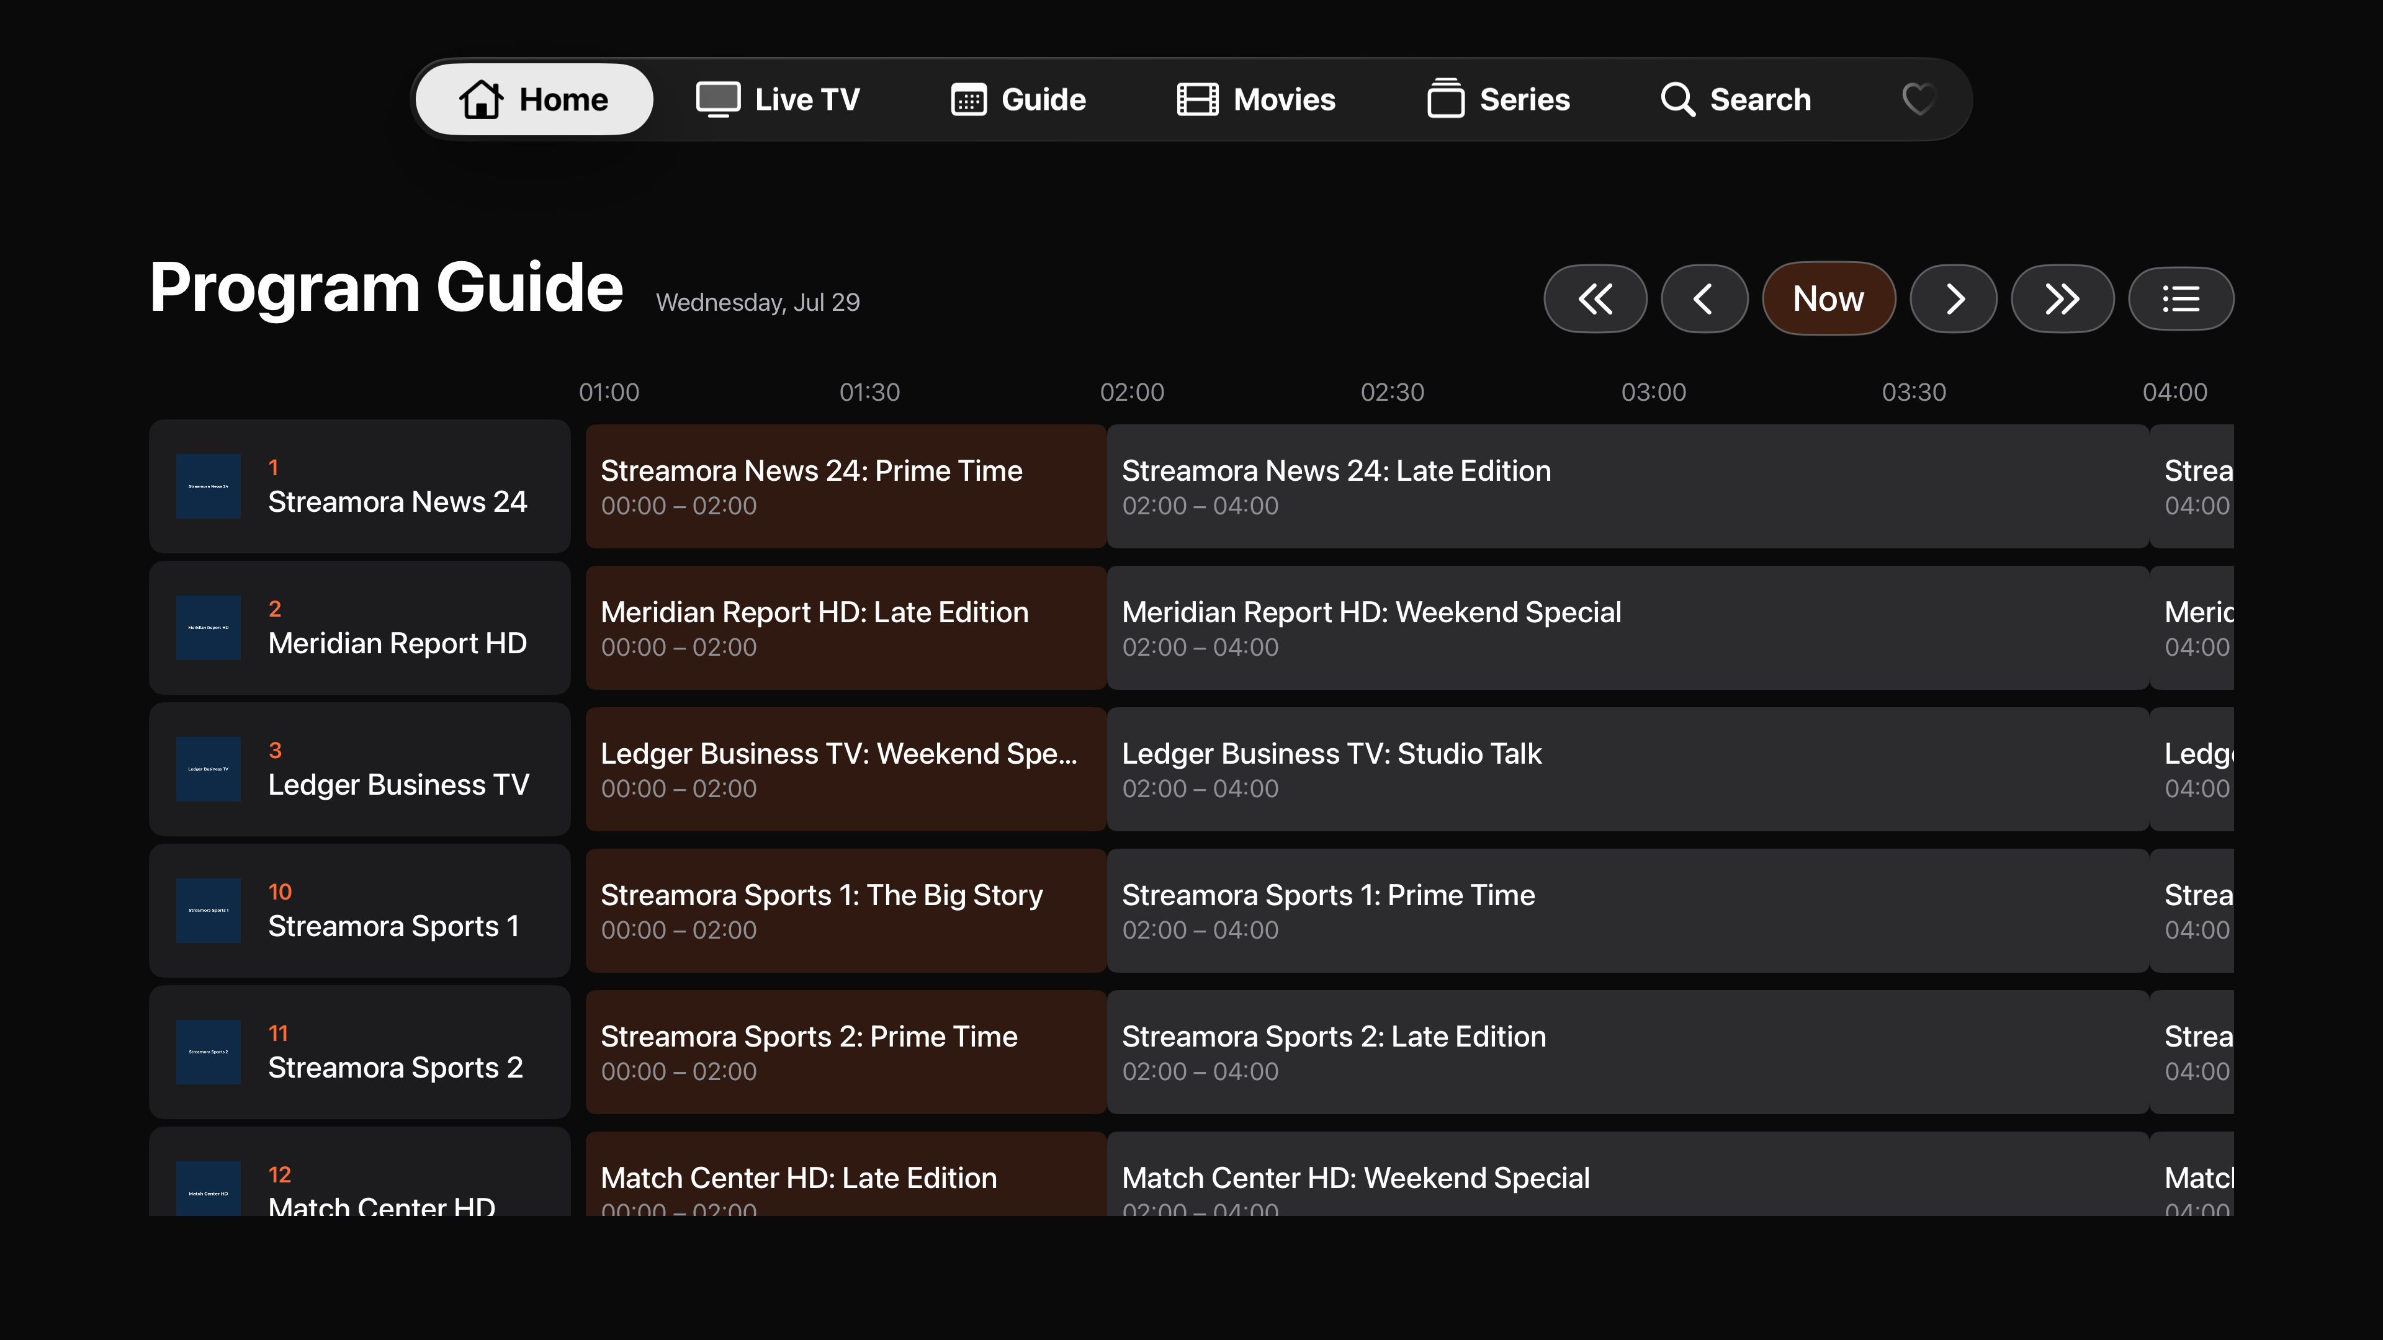Click the 02:00 timeline marker
Image resolution: width=2383 pixels, height=1340 pixels.
pyautogui.click(x=1131, y=392)
